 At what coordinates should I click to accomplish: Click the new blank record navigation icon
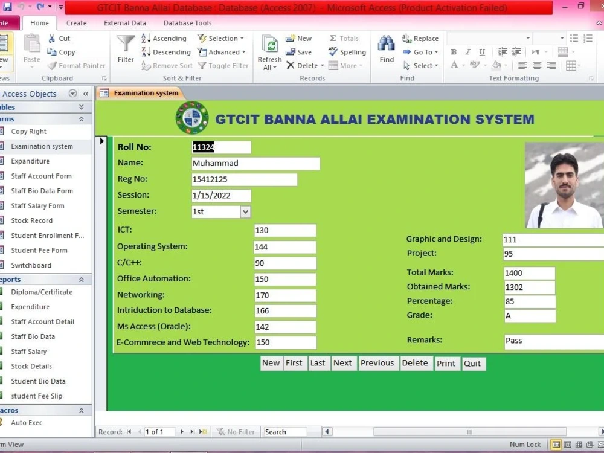coord(203,432)
